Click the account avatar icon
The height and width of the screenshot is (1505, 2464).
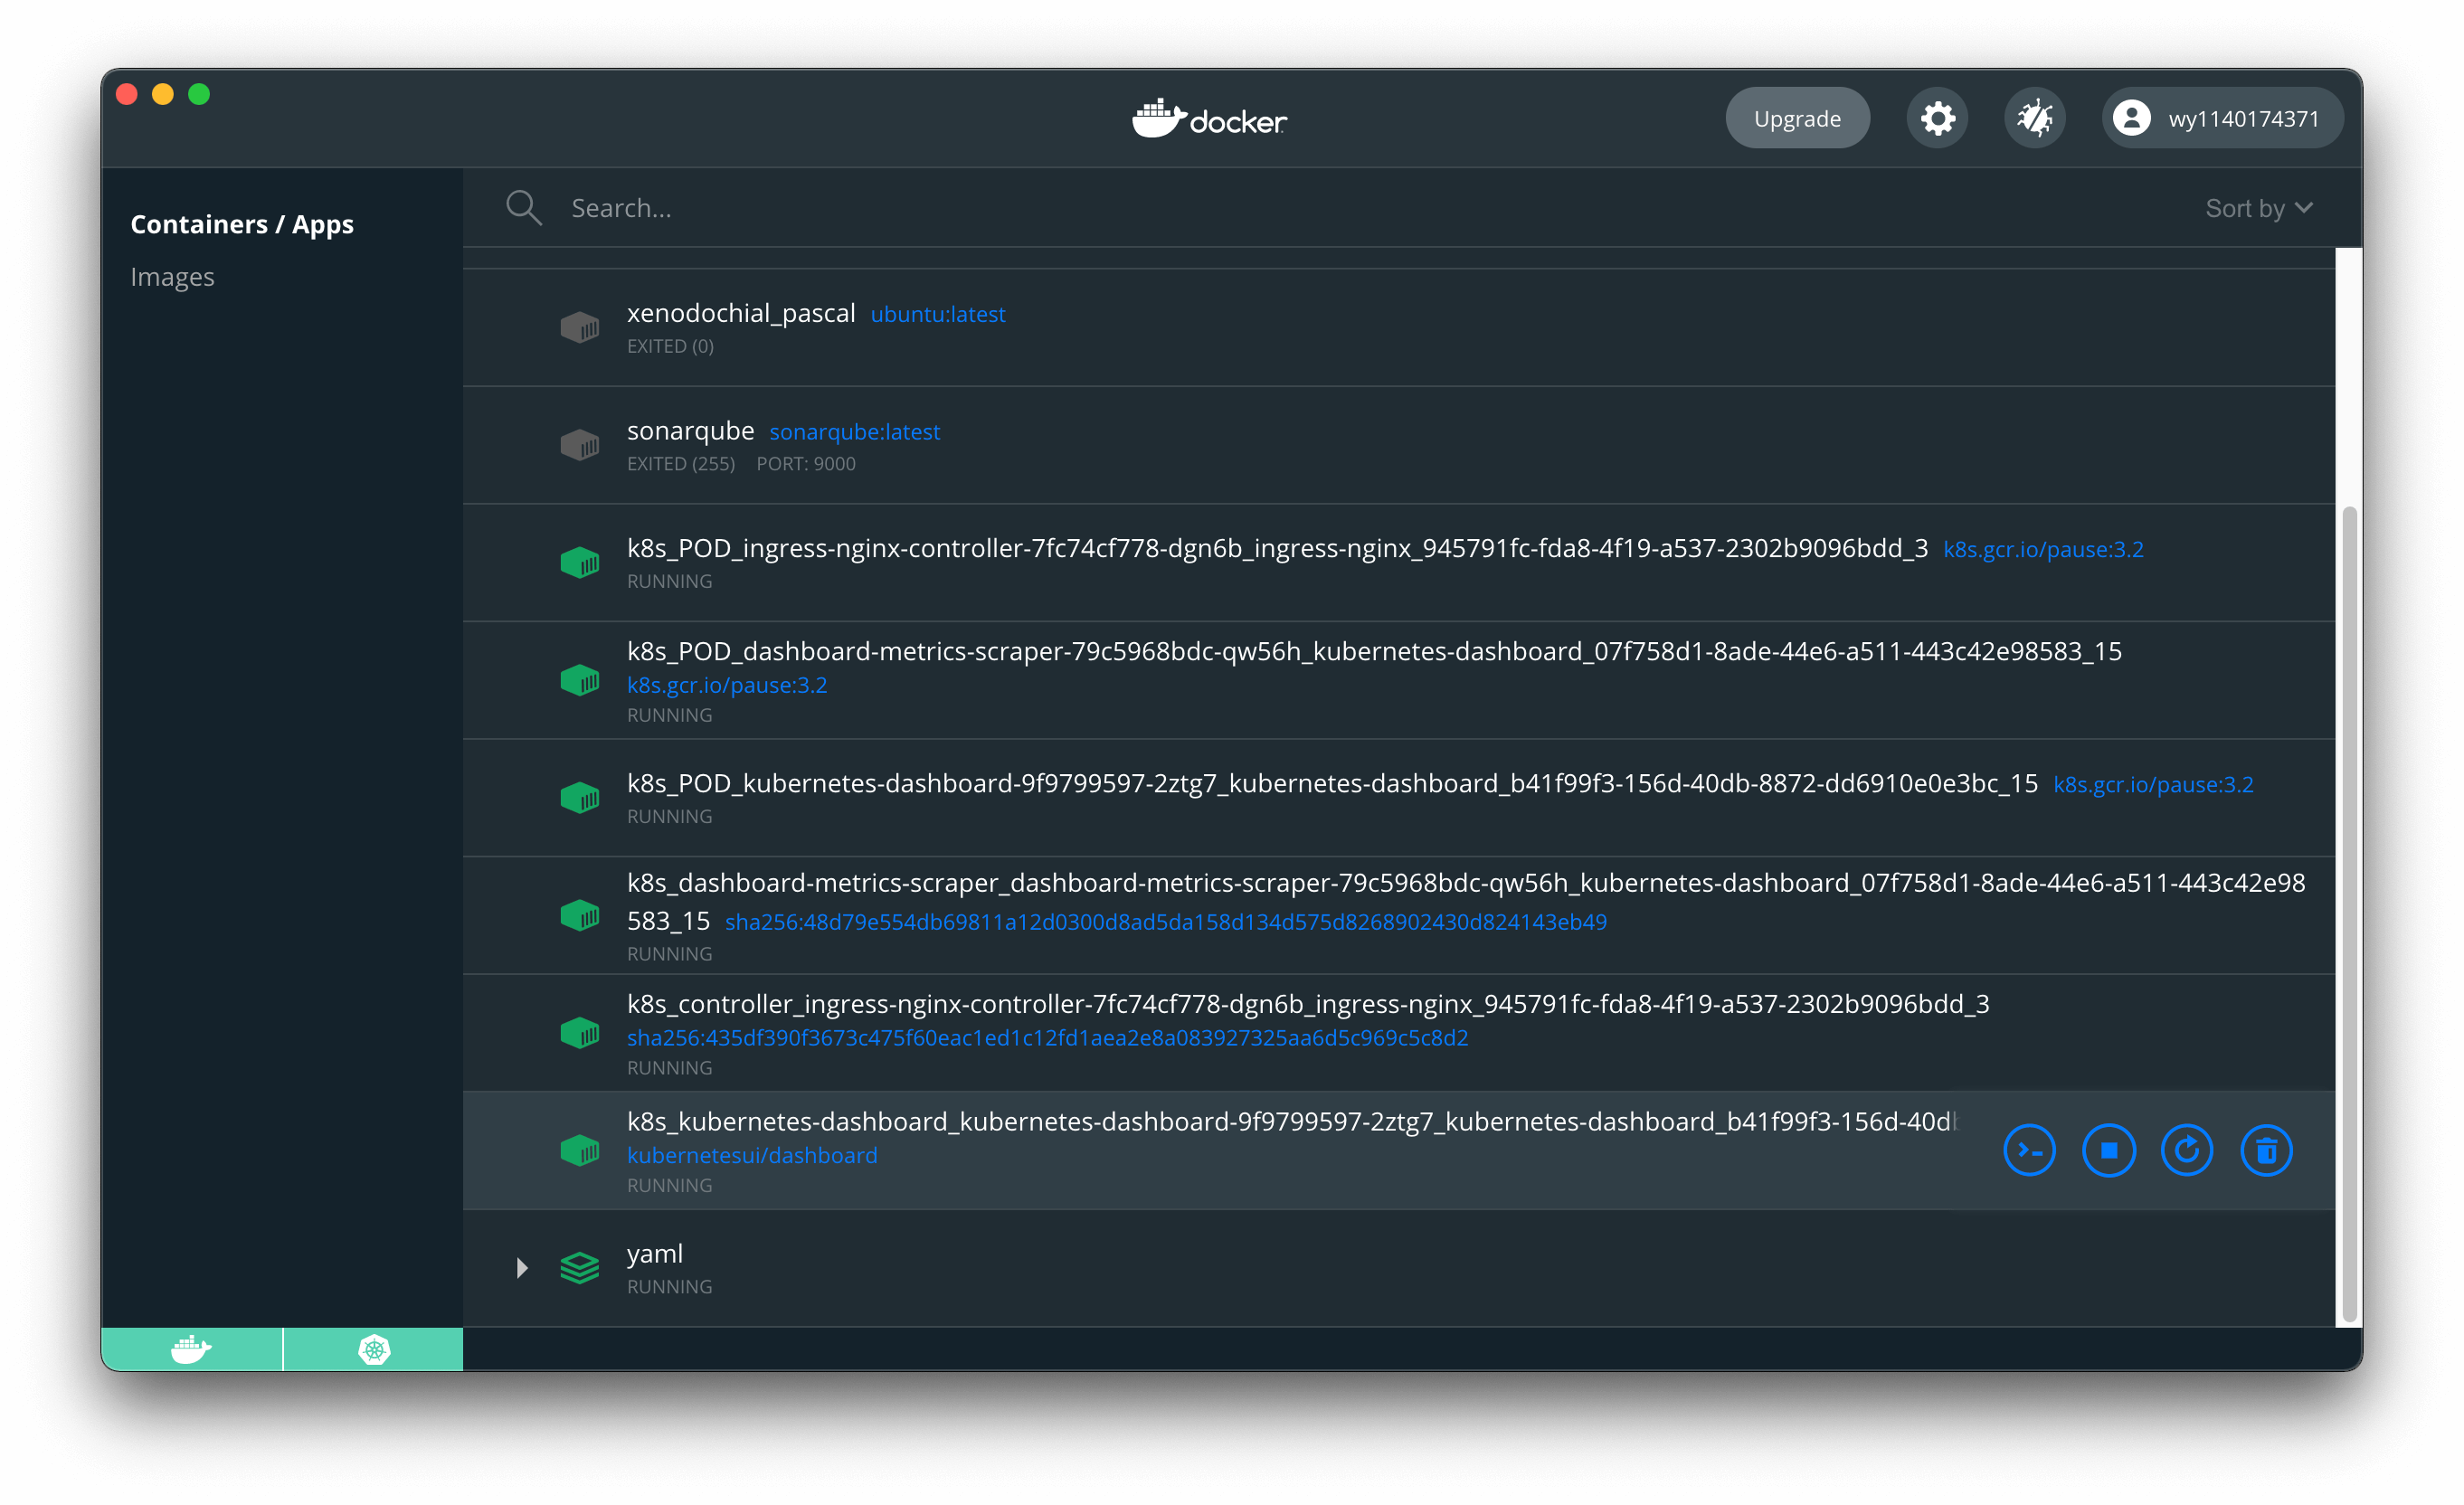pos(2131,118)
